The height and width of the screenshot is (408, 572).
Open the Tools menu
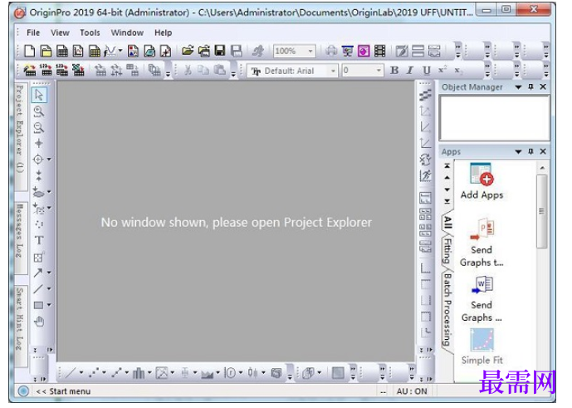[90, 32]
